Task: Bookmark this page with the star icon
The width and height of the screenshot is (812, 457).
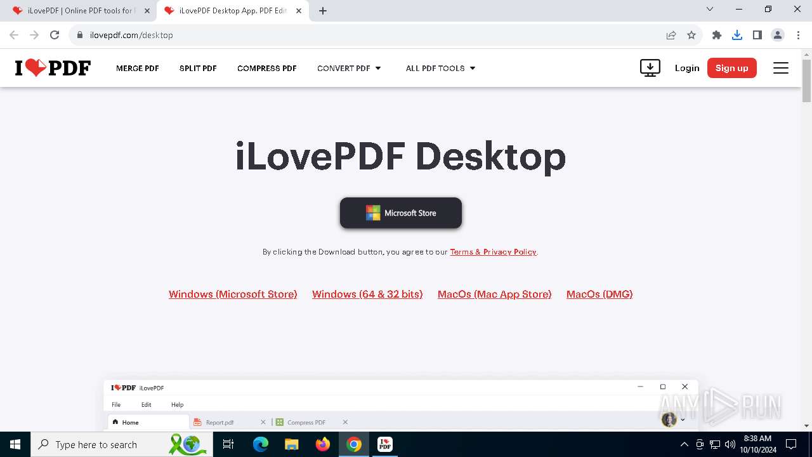Action: [691, 35]
